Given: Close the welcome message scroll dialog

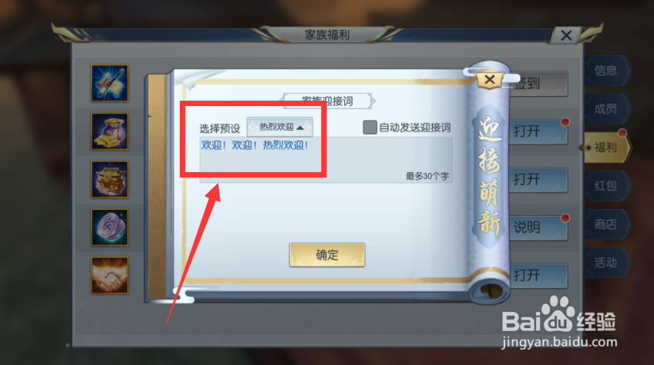Looking at the screenshot, I should tap(490, 79).
